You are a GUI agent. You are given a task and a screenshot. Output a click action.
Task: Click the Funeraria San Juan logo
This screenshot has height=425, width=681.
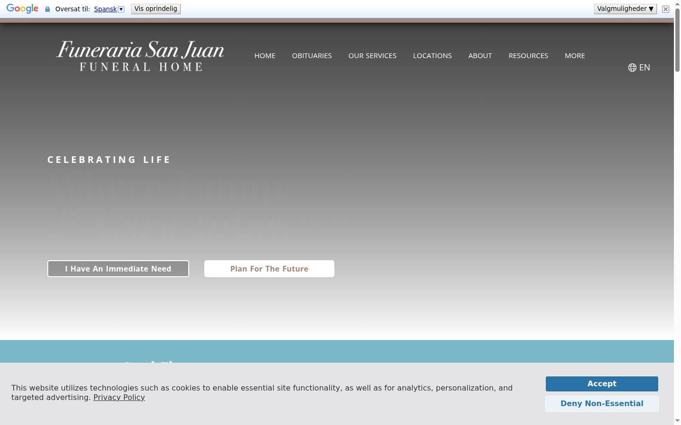pos(140,56)
